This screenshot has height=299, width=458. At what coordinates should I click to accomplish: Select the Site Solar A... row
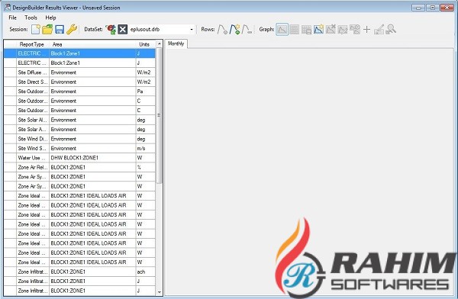pos(79,130)
